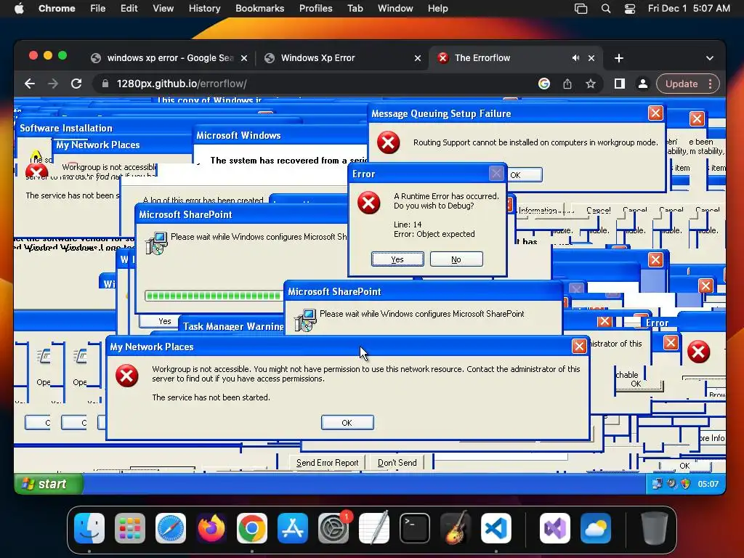Click the XP taskbar clock showing 05:07

coord(708,484)
